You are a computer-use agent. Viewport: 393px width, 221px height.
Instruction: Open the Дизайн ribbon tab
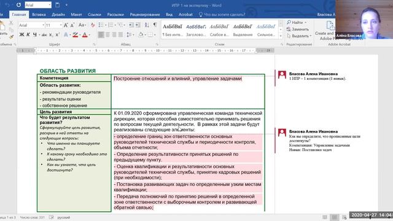click(x=58, y=15)
